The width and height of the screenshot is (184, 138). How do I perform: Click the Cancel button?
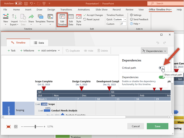tap(135, 126)
